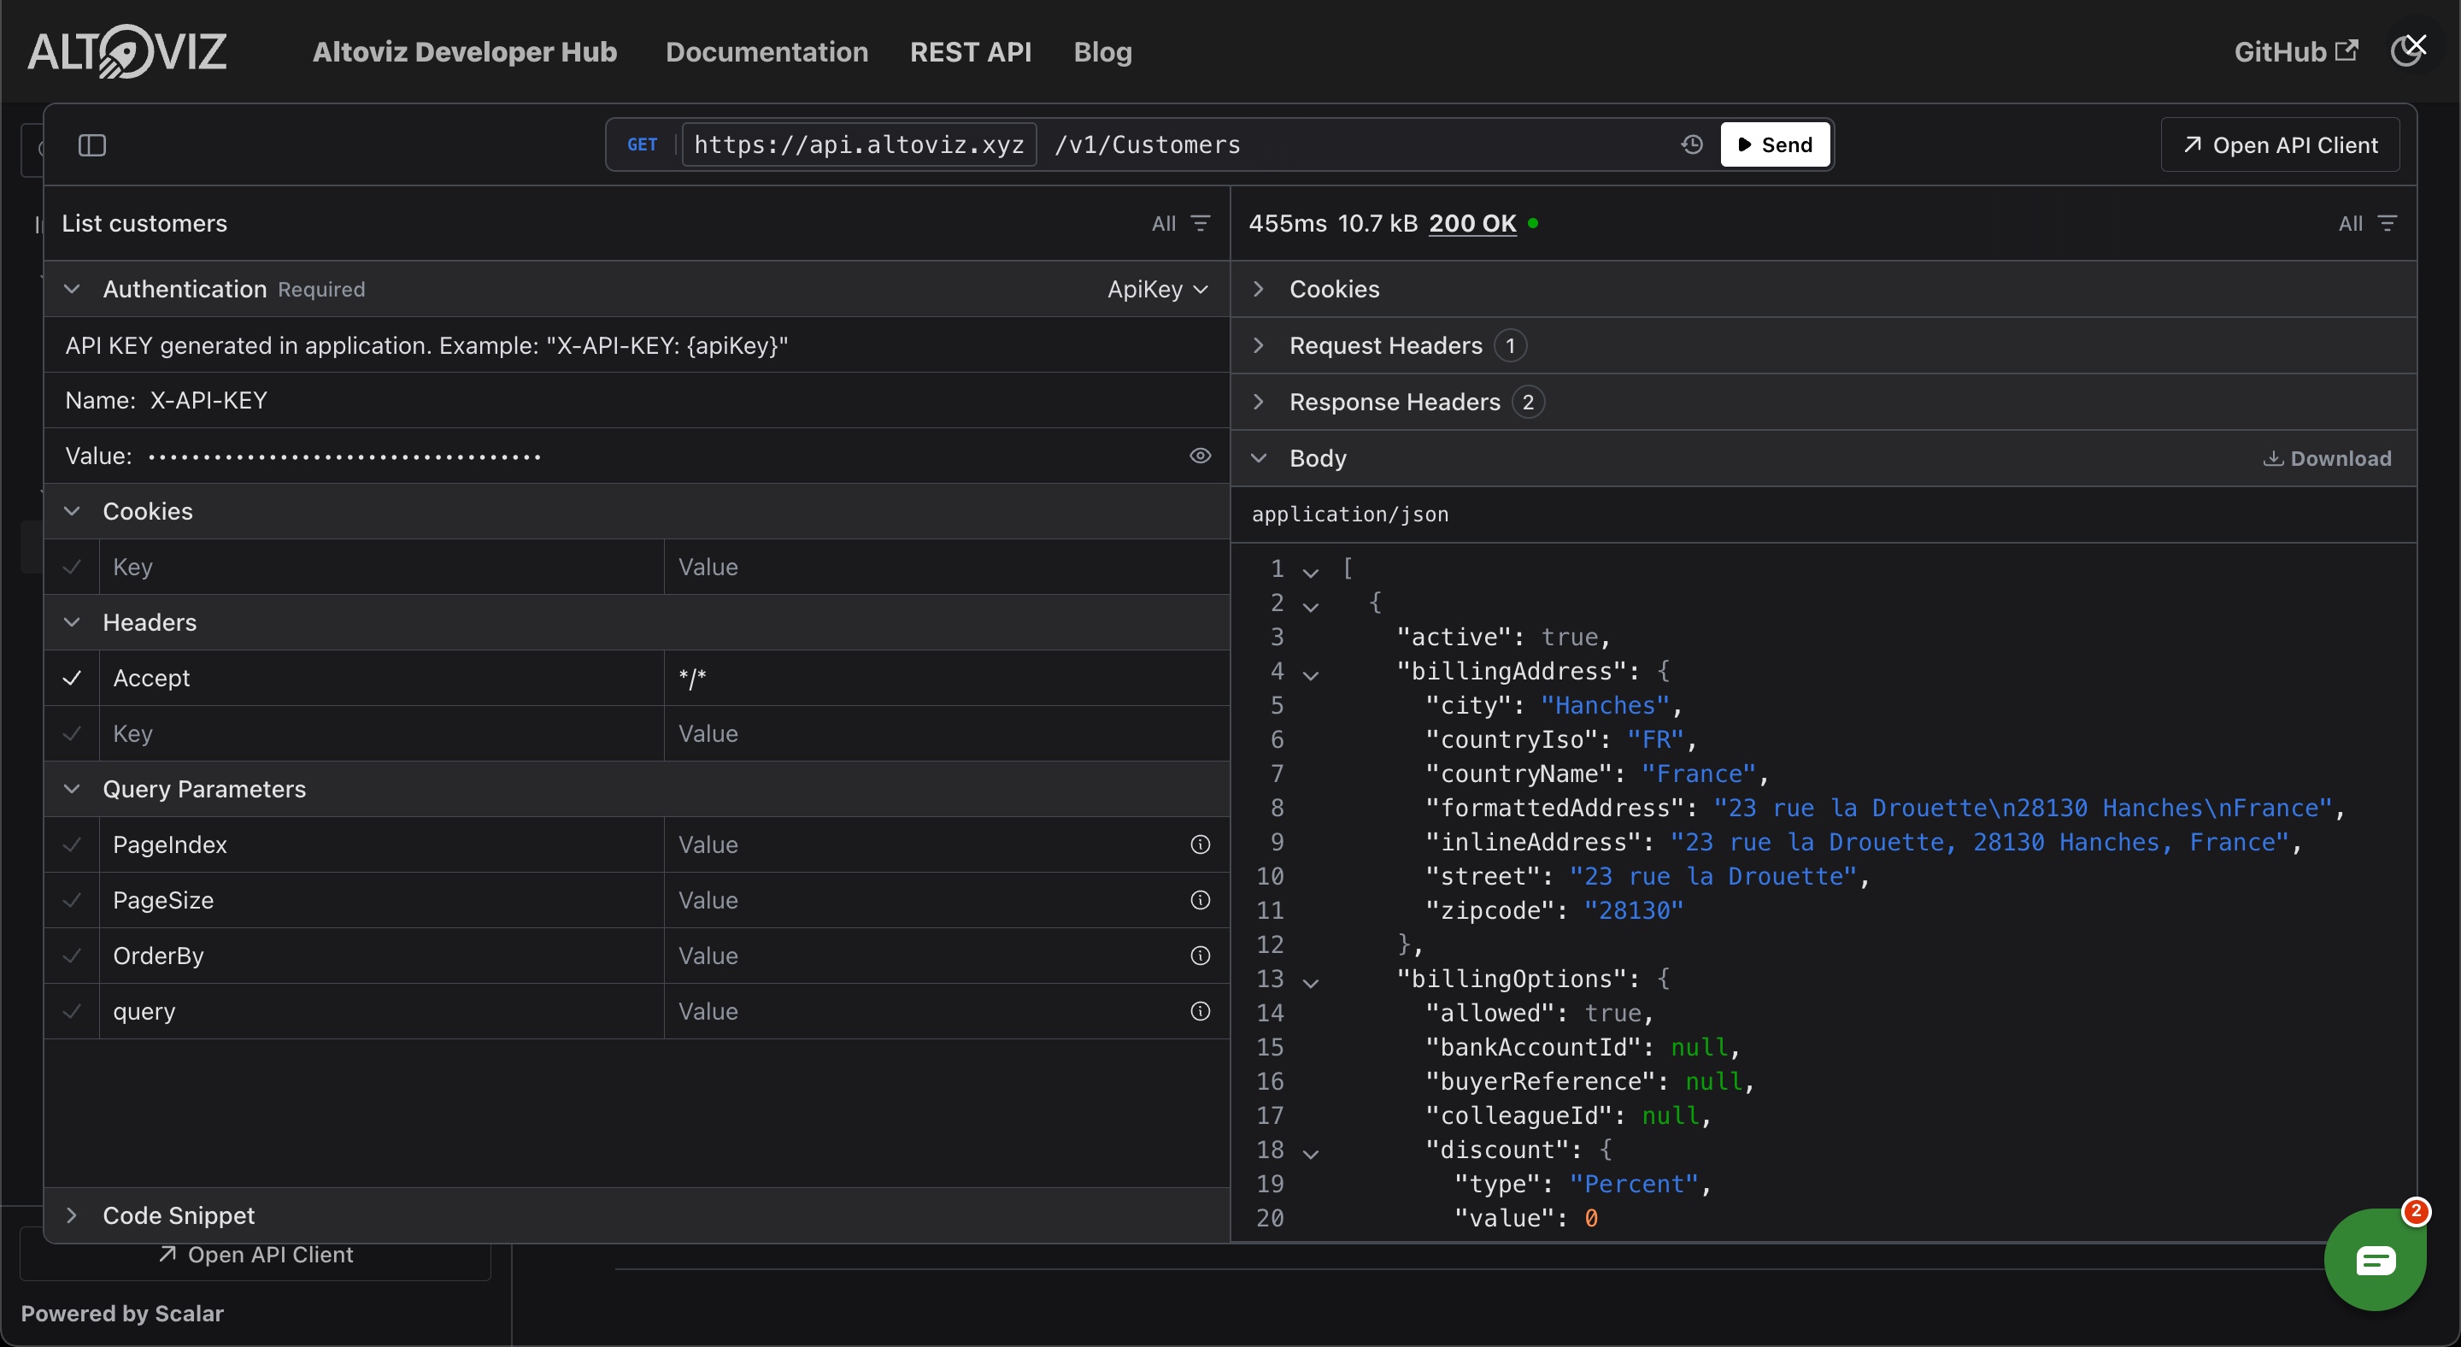This screenshot has height=1347, width=2461.
Task: Toggle empty Headers Key row checkbox
Action: click(x=72, y=733)
